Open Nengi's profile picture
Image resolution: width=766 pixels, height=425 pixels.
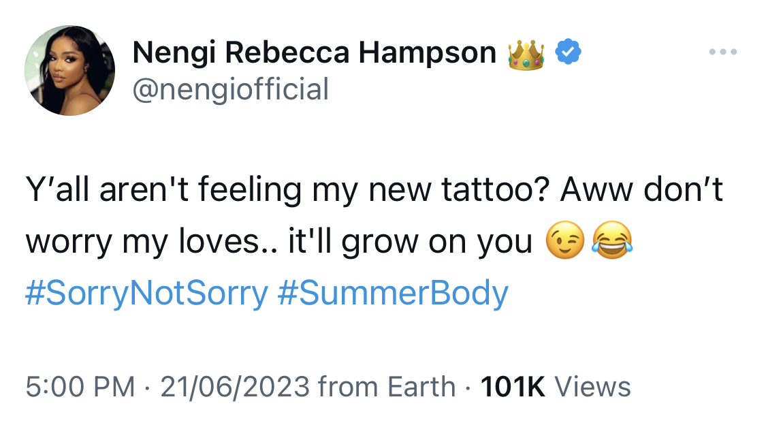(70, 70)
